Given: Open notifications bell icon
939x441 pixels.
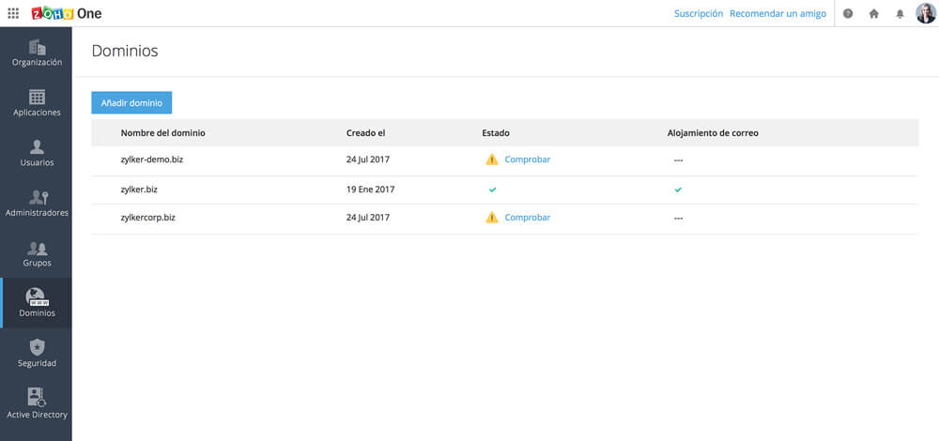Looking at the screenshot, I should click(x=900, y=14).
